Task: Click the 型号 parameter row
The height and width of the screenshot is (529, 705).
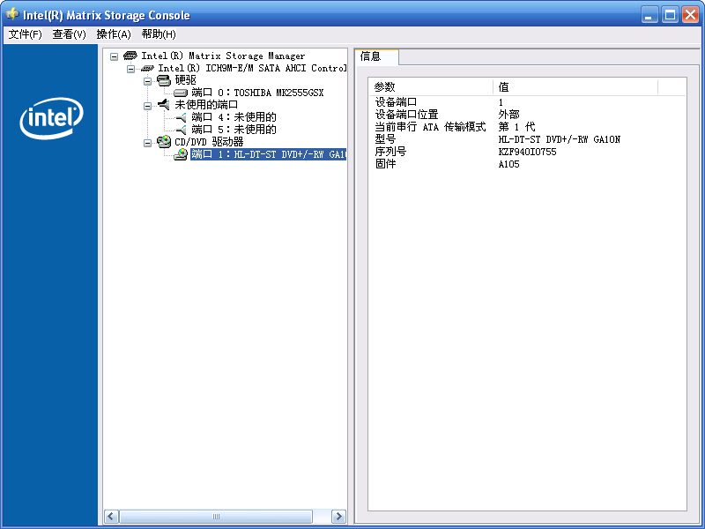Action: [x=528, y=139]
